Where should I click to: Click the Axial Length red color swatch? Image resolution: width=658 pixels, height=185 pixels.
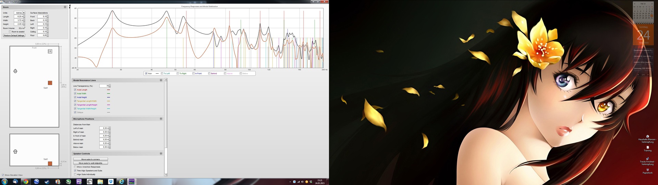click(x=109, y=90)
